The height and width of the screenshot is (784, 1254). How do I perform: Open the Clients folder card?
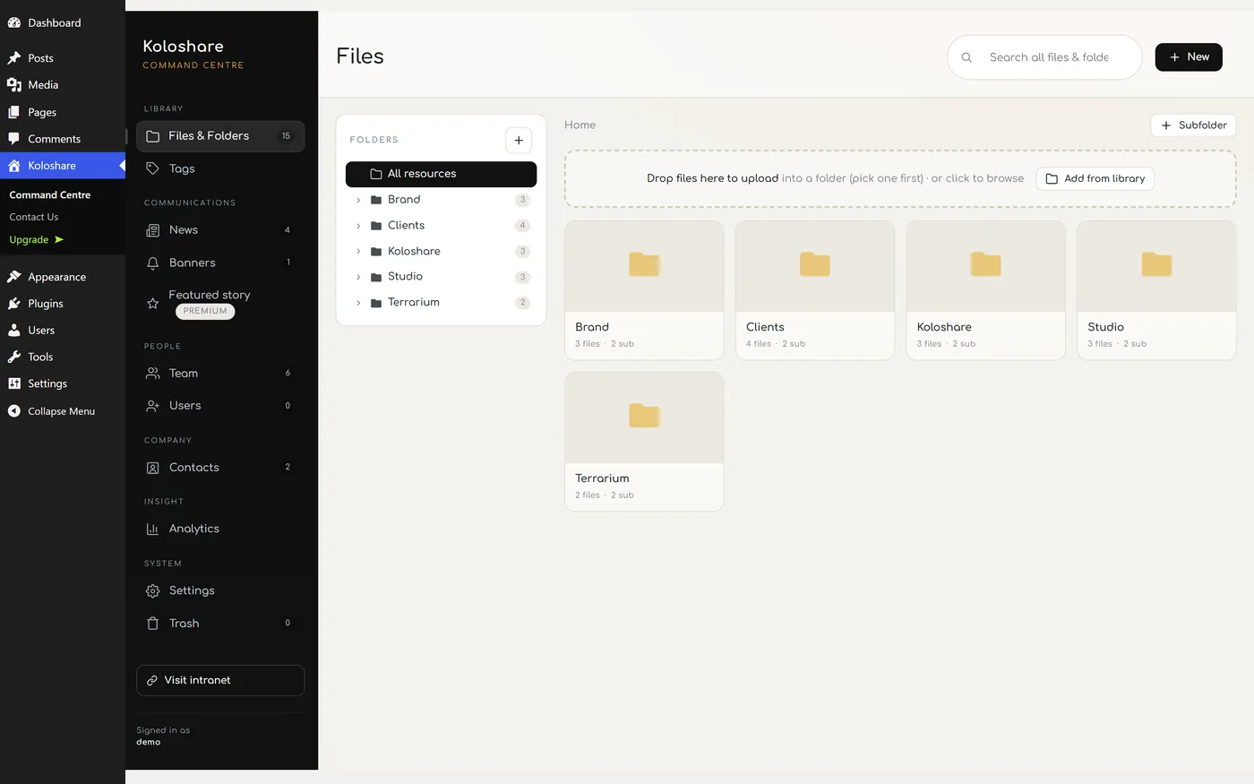click(x=815, y=290)
